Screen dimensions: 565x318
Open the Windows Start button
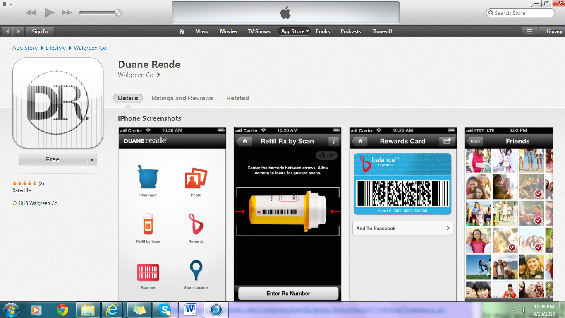pyautogui.click(x=11, y=309)
